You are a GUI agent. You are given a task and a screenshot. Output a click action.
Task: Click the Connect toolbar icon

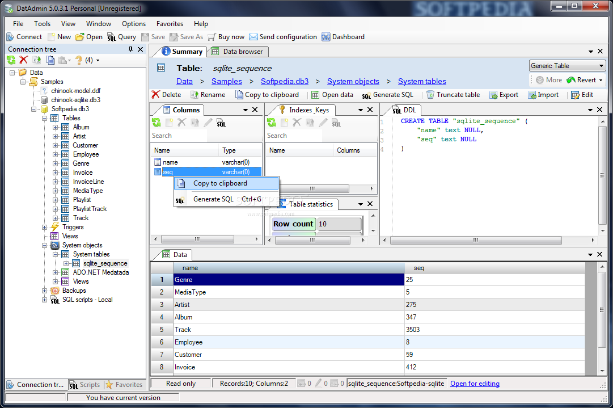(x=11, y=37)
